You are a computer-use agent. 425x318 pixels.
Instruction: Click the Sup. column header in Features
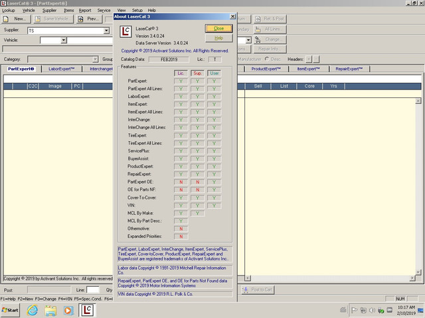click(x=198, y=74)
